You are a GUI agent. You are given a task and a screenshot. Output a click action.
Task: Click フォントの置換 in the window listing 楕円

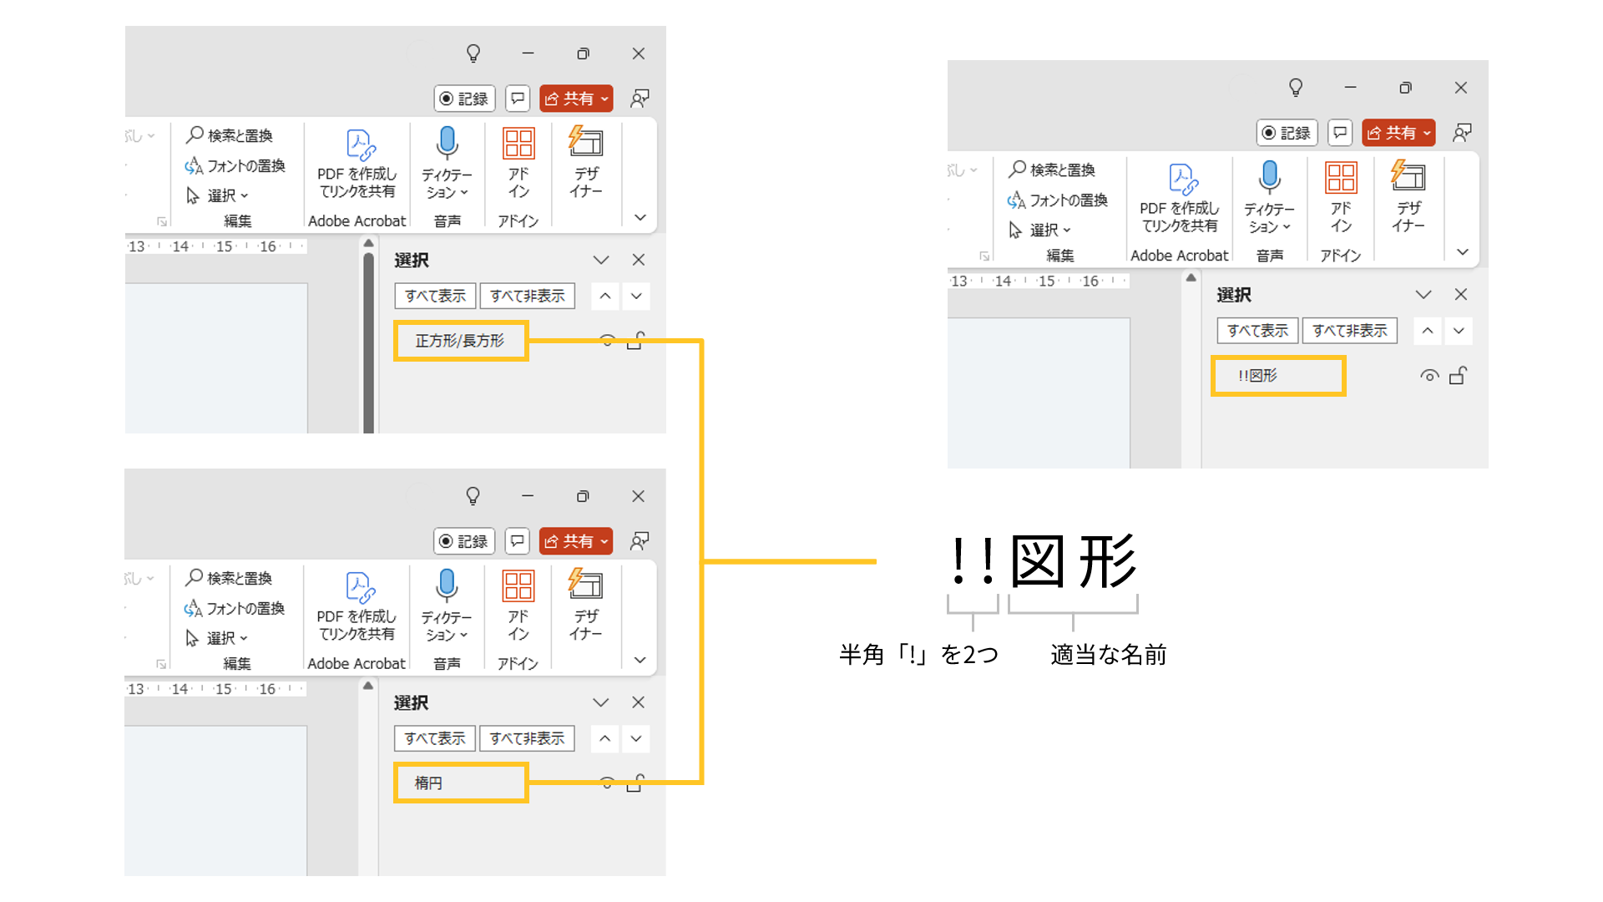[x=235, y=608]
